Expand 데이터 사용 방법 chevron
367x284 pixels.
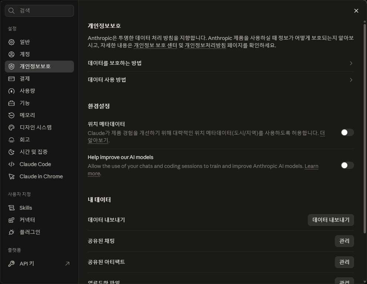coord(351,80)
